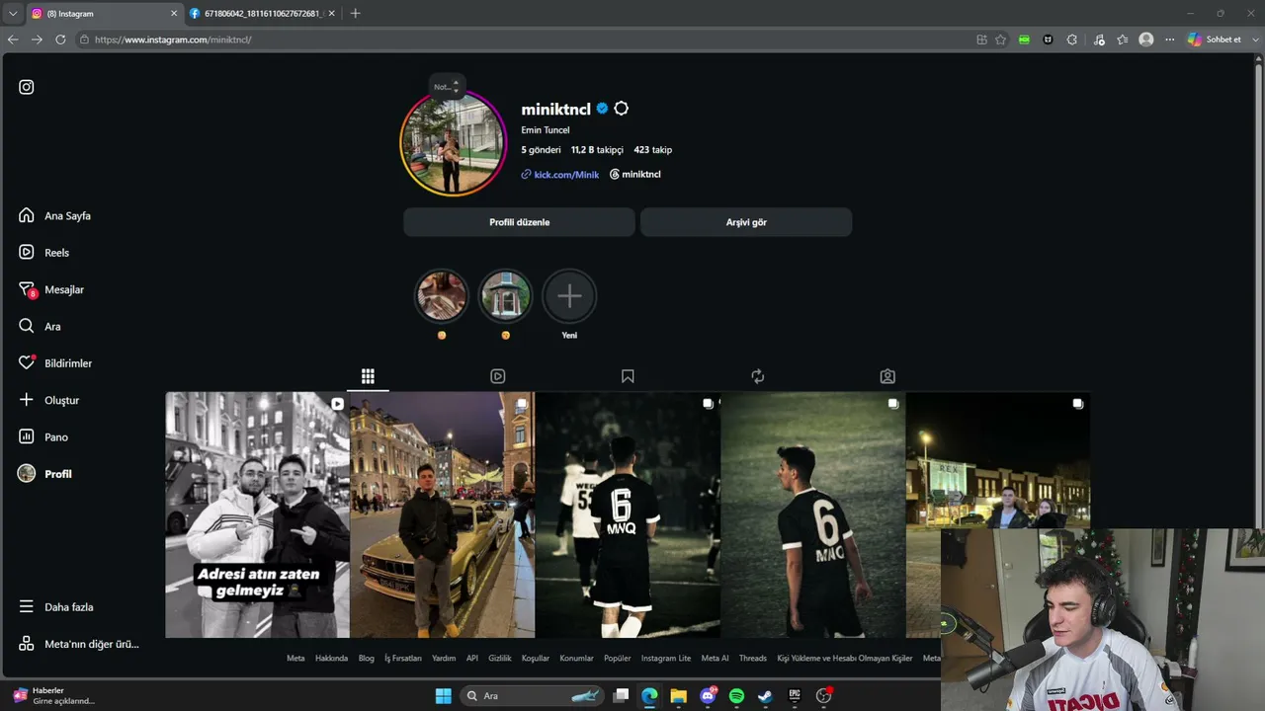Close the Instagram browser tab
The height and width of the screenshot is (711, 1265).
coord(174,14)
